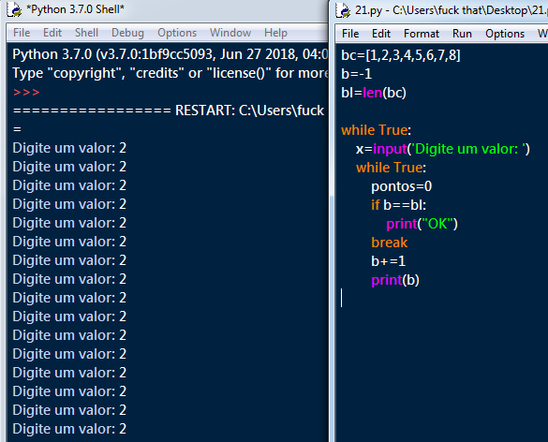The image size is (548, 442).
Task: Click the 21.py editor window title icon
Action: coord(343,10)
